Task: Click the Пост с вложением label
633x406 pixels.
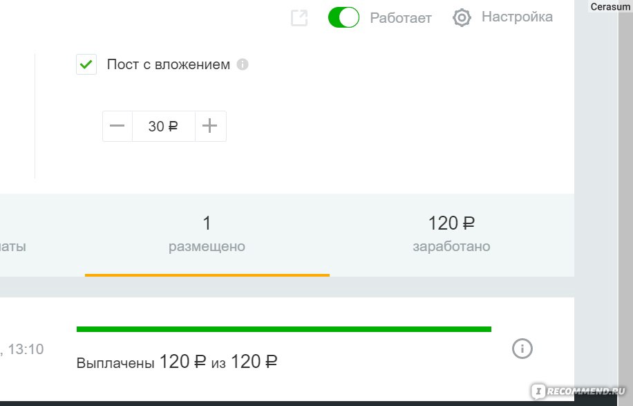Action: coord(169,64)
